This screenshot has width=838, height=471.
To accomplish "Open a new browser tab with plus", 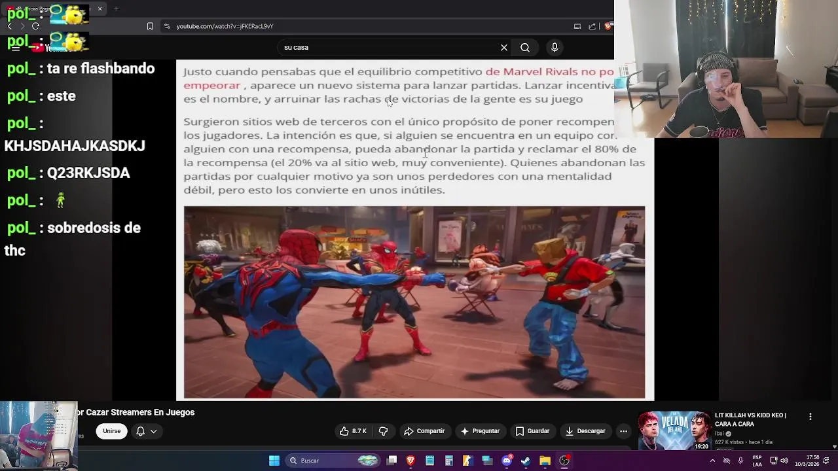I will 116,9.
